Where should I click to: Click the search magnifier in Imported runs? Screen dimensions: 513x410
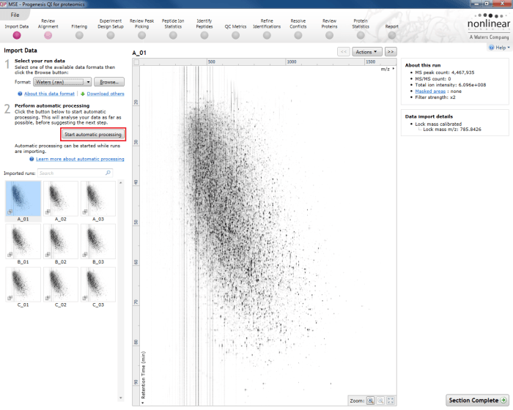pyautogui.click(x=108, y=173)
